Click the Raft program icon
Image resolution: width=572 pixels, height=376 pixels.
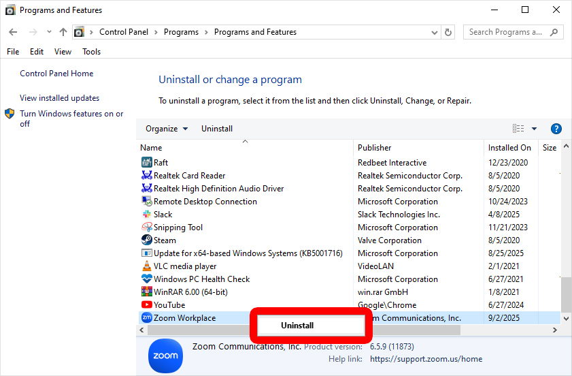(147, 162)
